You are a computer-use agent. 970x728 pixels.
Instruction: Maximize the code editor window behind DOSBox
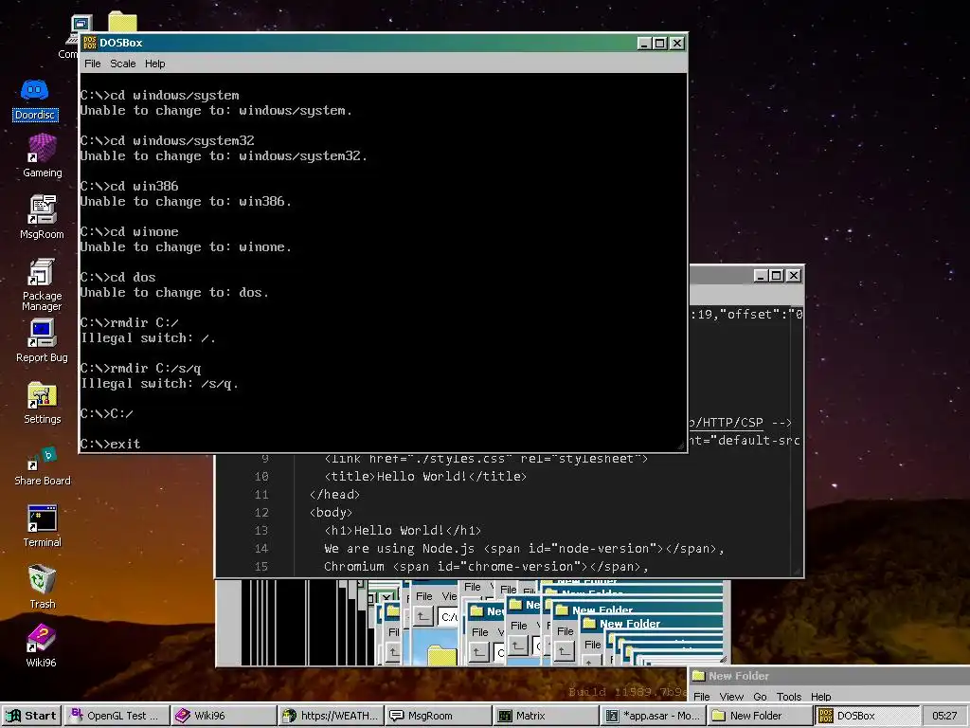point(777,276)
